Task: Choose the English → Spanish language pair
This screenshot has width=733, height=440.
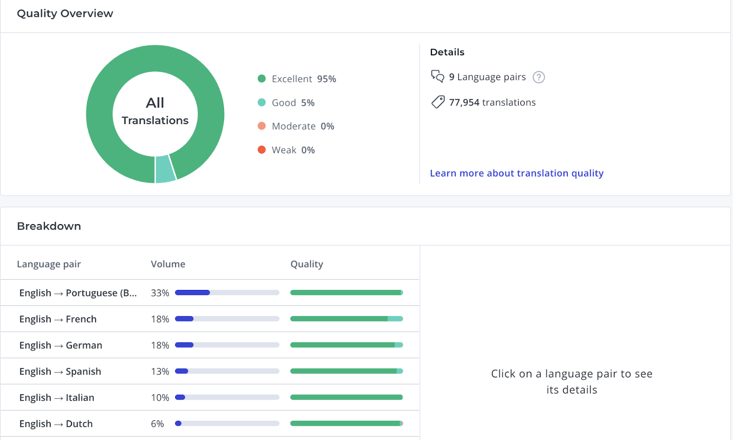Action: [210, 371]
